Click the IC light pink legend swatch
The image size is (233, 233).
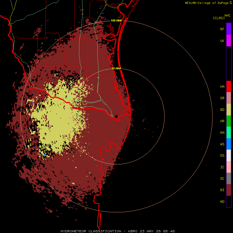point(229,167)
